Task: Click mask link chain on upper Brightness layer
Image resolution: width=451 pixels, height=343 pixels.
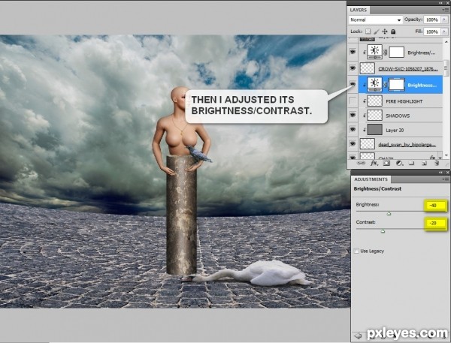Action: click(386, 53)
